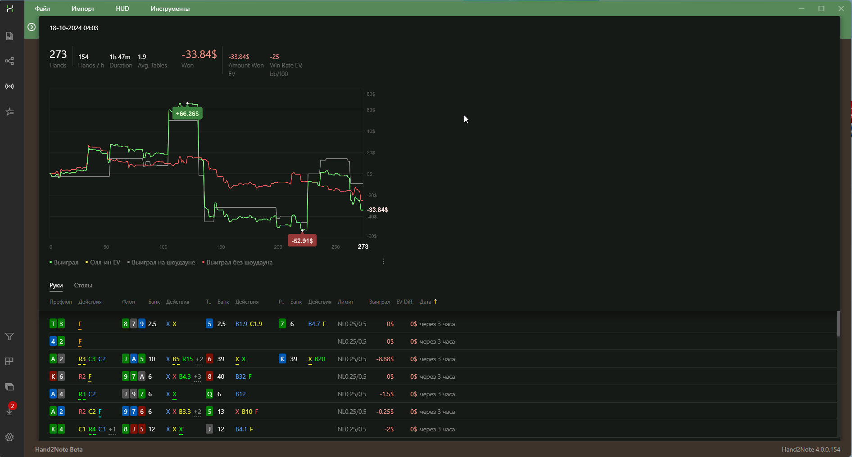Click the Hand2Note logo icon
Image resolution: width=852 pixels, height=457 pixels.
[9, 9]
